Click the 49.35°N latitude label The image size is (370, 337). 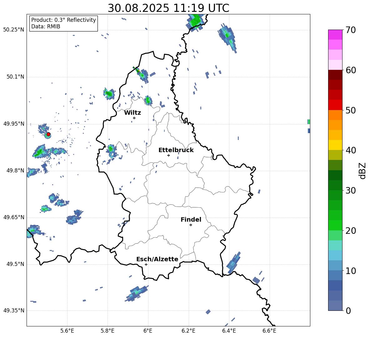pos(14,311)
